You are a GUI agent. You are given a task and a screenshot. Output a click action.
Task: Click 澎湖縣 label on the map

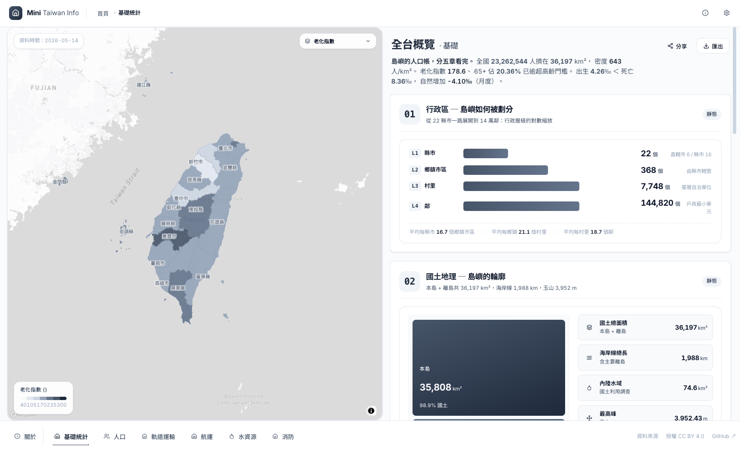pos(126,231)
